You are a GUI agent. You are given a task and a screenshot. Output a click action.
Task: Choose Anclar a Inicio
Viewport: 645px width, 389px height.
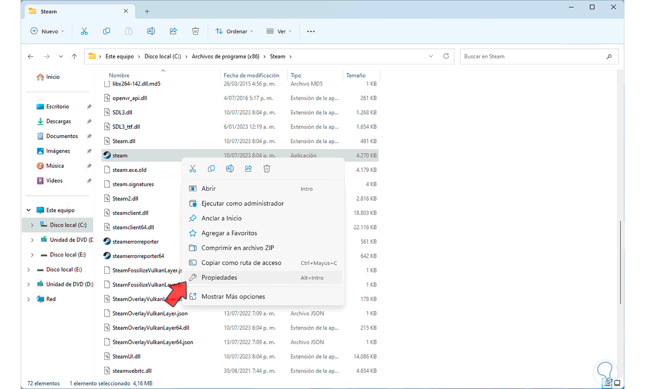(262, 218)
